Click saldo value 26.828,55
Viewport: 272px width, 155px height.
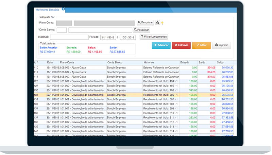click(x=227, y=104)
